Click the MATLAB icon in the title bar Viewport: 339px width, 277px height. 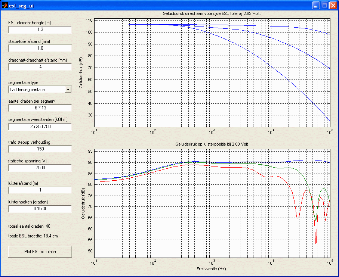[x=4, y=5]
